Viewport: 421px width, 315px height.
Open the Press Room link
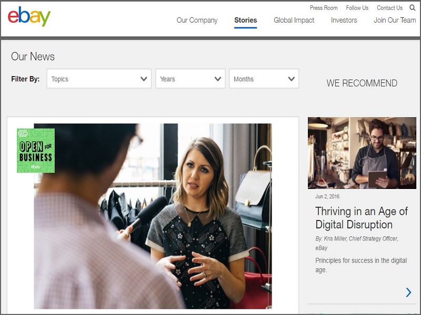coord(324,8)
